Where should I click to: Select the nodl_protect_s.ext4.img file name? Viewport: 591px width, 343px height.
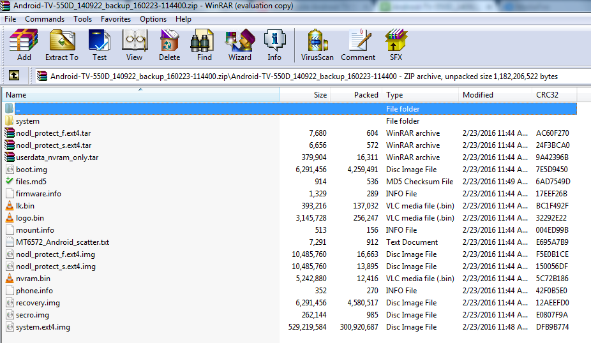[56, 266]
